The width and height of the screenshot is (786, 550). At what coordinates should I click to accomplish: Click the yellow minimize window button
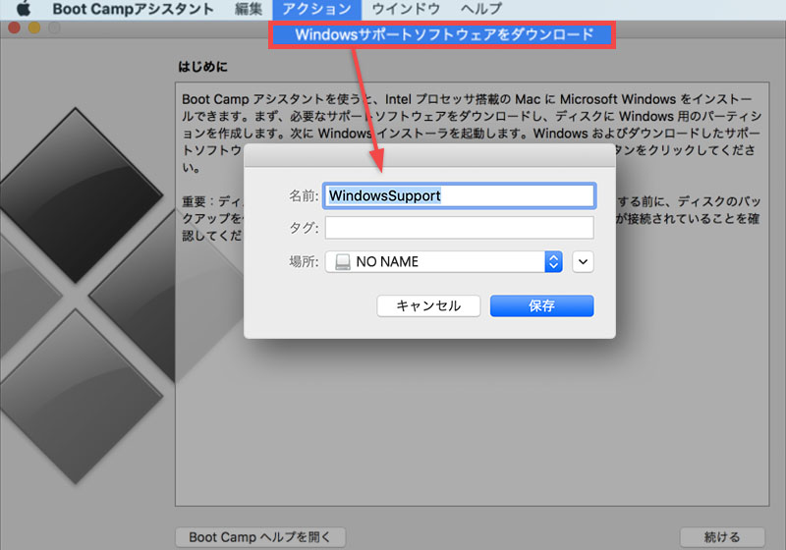pos(34,27)
